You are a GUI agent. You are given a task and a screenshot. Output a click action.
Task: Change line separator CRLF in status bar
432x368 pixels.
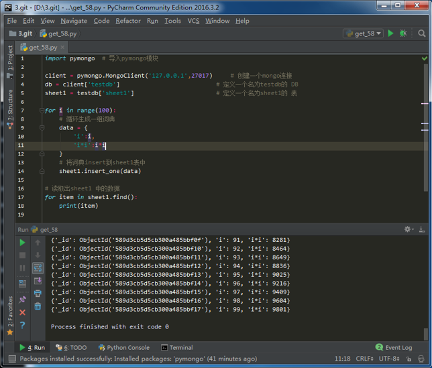[364, 359]
